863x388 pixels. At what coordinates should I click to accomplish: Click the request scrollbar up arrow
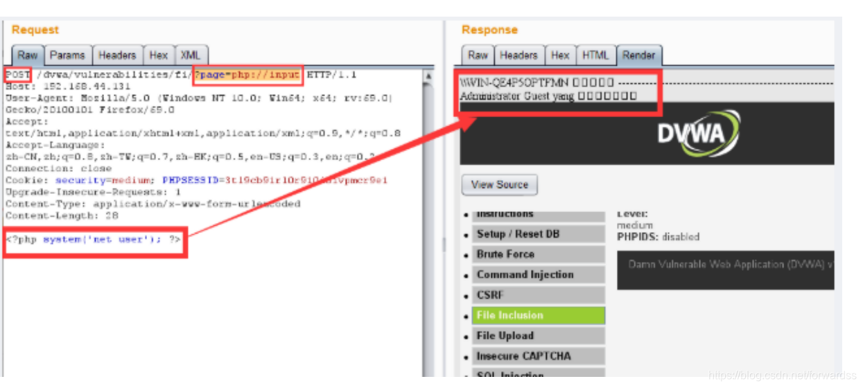click(x=429, y=76)
